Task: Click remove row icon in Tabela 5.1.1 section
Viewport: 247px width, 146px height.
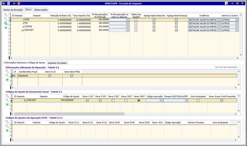Action: point(7,126)
